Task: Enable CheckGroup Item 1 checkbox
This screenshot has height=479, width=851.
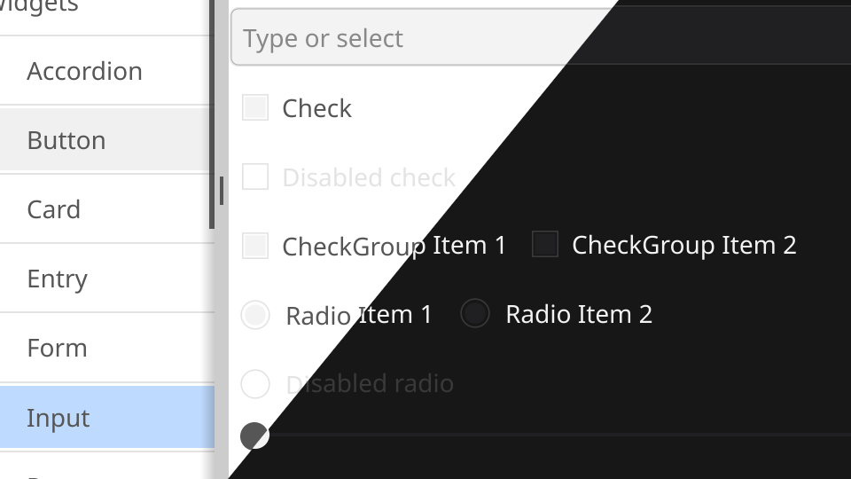Action: pos(255,246)
